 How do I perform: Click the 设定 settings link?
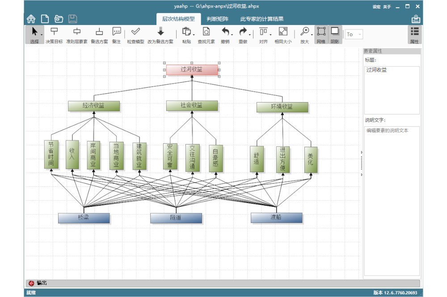(x=376, y=7)
